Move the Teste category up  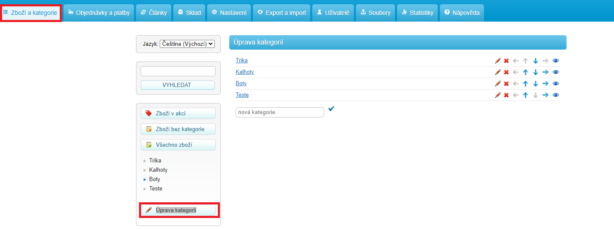tap(525, 95)
